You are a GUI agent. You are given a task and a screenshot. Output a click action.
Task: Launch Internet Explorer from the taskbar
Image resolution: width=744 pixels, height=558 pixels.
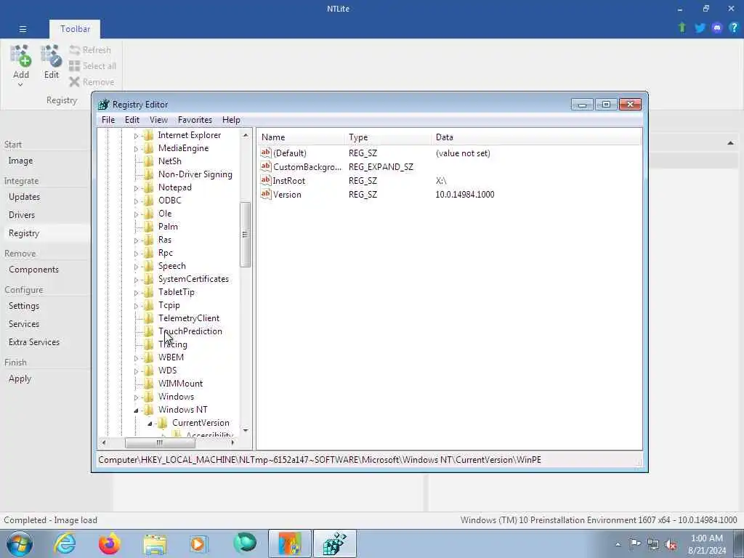(65, 543)
